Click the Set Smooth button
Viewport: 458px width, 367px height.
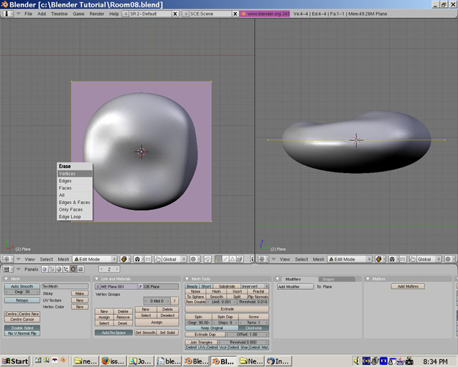[147, 333]
